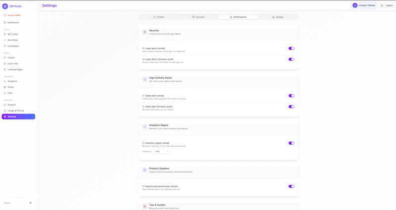396x210 pixels.
Task: Toggle Feature announcements (email) switch
Action: pos(292,186)
